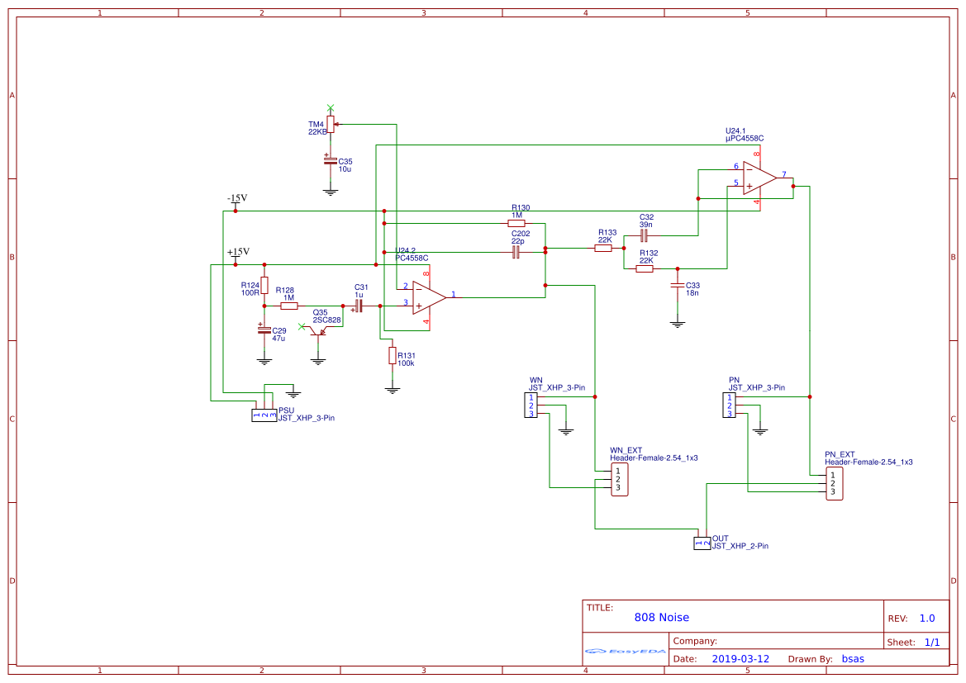Click the unconnected marker at Q35 base
Viewport: 966px width, 683px height.
click(302, 326)
